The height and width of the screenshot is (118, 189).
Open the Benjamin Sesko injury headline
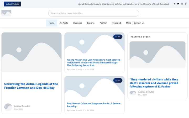pyautogui.click(x=123, y=4)
